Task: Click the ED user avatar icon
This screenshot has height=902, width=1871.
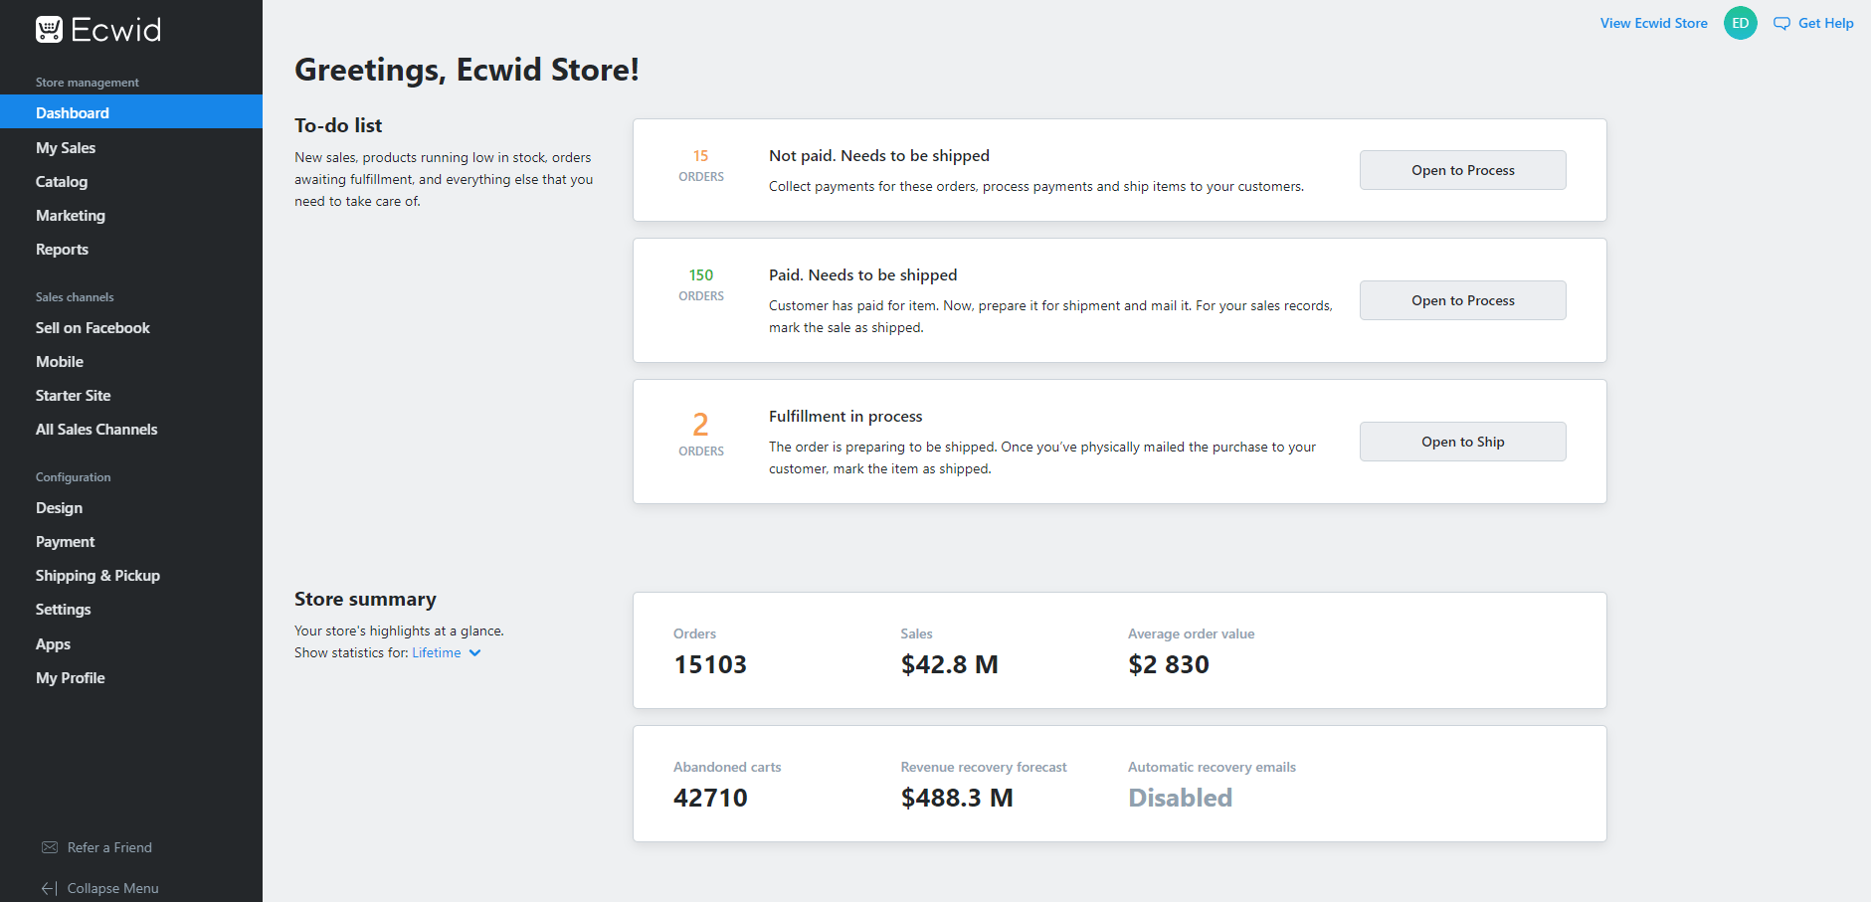Action: point(1740,23)
